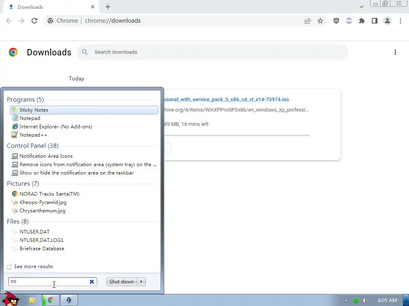Expand the Control Panel (38) results group
The image size is (409, 306).
pos(33,146)
